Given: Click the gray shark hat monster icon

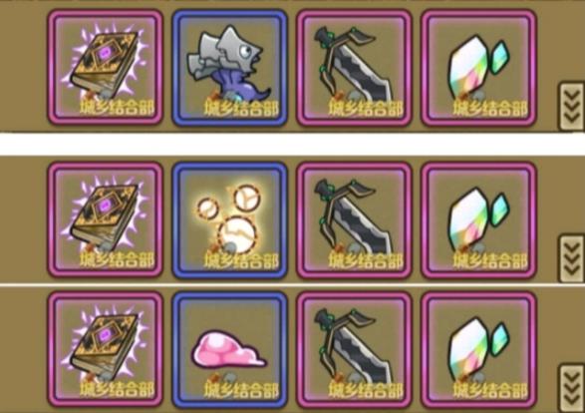Looking at the screenshot, I should point(229,67).
